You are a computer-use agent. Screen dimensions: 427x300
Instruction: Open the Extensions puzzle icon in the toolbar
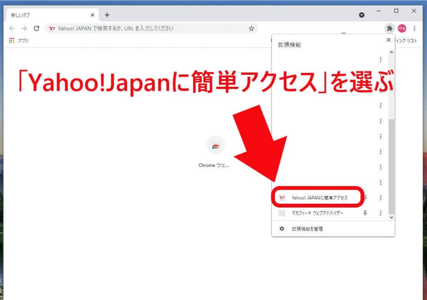click(x=389, y=28)
